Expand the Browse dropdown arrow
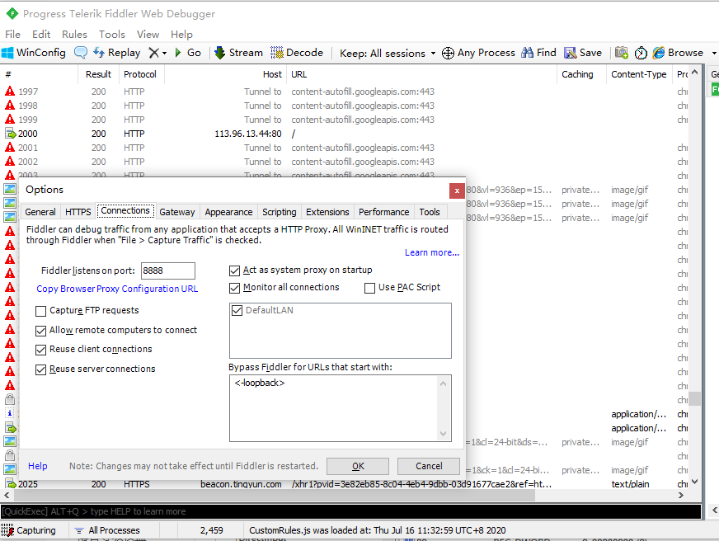This screenshot has height=541, width=719. 713,53
